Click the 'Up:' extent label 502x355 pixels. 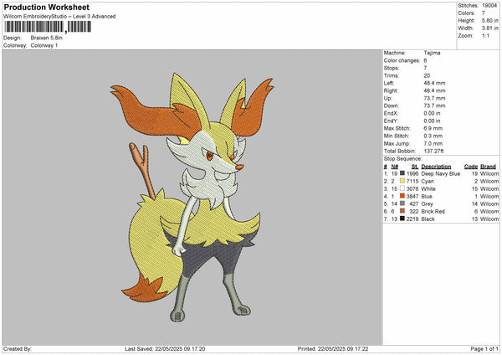tap(387, 98)
